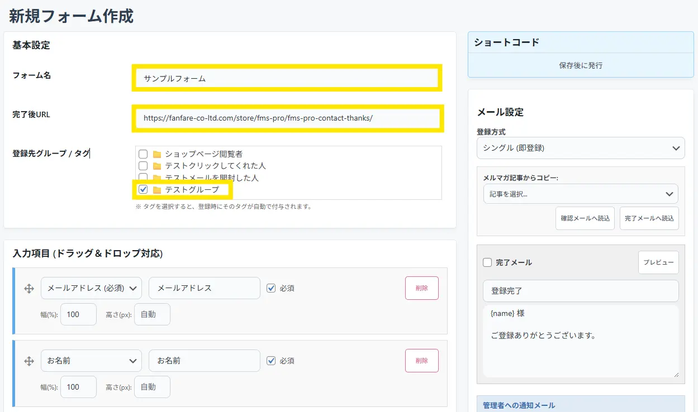Click folder icon beside テストクリックしてくれた人

[x=157, y=166]
